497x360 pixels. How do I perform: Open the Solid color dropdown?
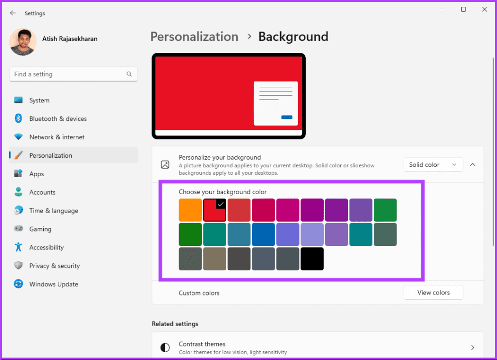[433, 164]
